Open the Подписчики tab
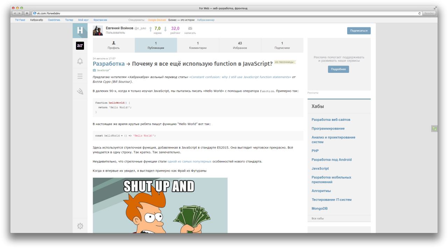448x248 pixels. pyautogui.click(x=282, y=45)
